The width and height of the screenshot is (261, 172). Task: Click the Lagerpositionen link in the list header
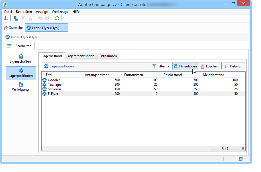pos(62,66)
